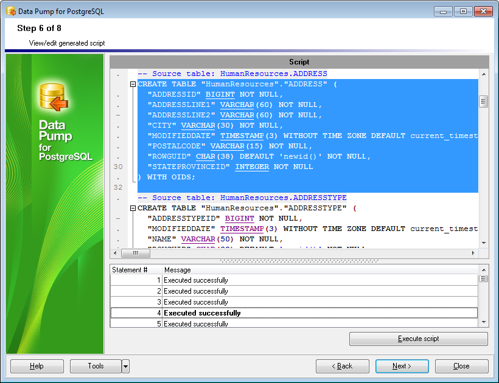The height and width of the screenshot is (383, 499).
Task: Select statement 3 Executed successfully row
Action: click(x=294, y=302)
